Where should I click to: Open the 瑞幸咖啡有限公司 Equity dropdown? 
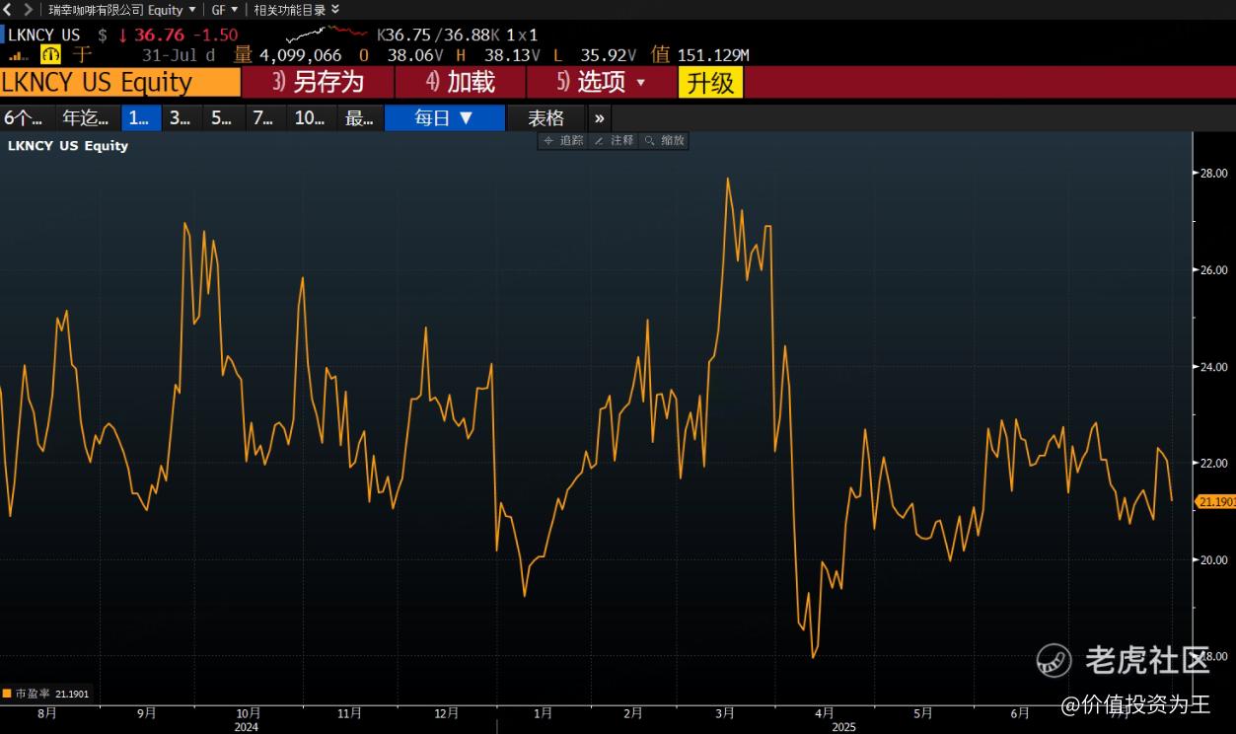point(122,9)
